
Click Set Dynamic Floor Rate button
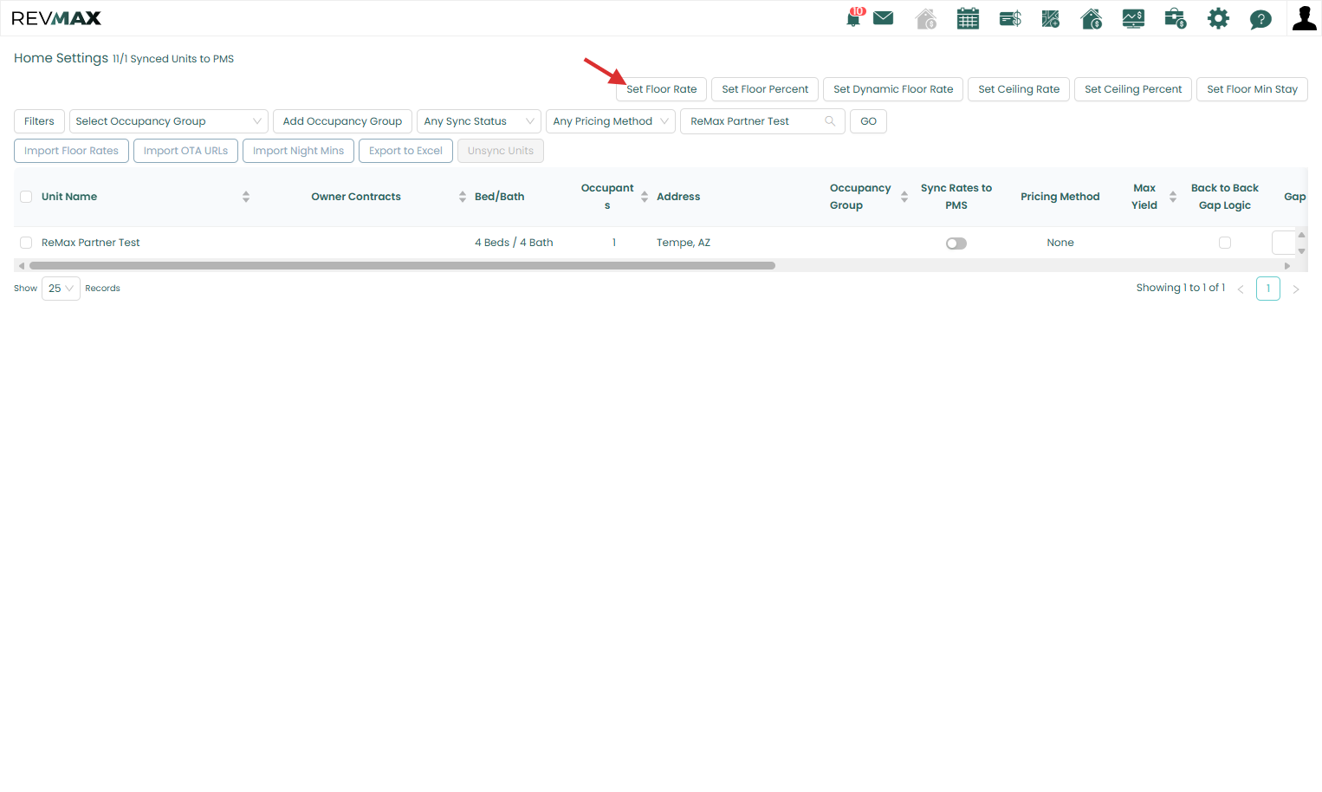(893, 89)
